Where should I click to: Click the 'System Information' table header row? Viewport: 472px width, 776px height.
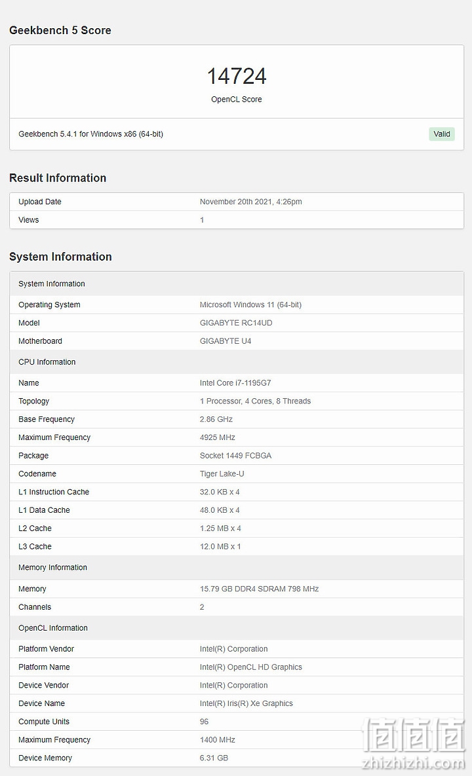[x=237, y=284]
